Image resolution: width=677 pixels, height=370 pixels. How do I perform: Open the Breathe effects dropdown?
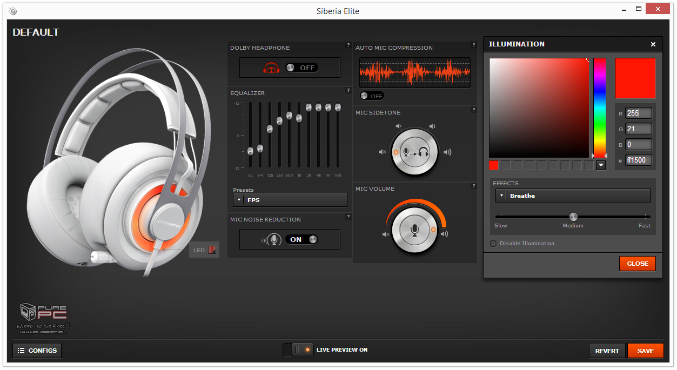573,196
